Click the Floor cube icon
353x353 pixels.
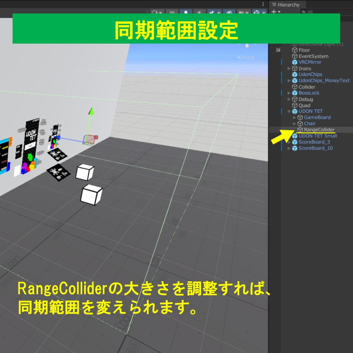click(x=294, y=50)
